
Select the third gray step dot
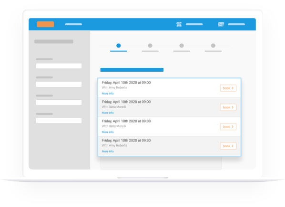[182, 46]
